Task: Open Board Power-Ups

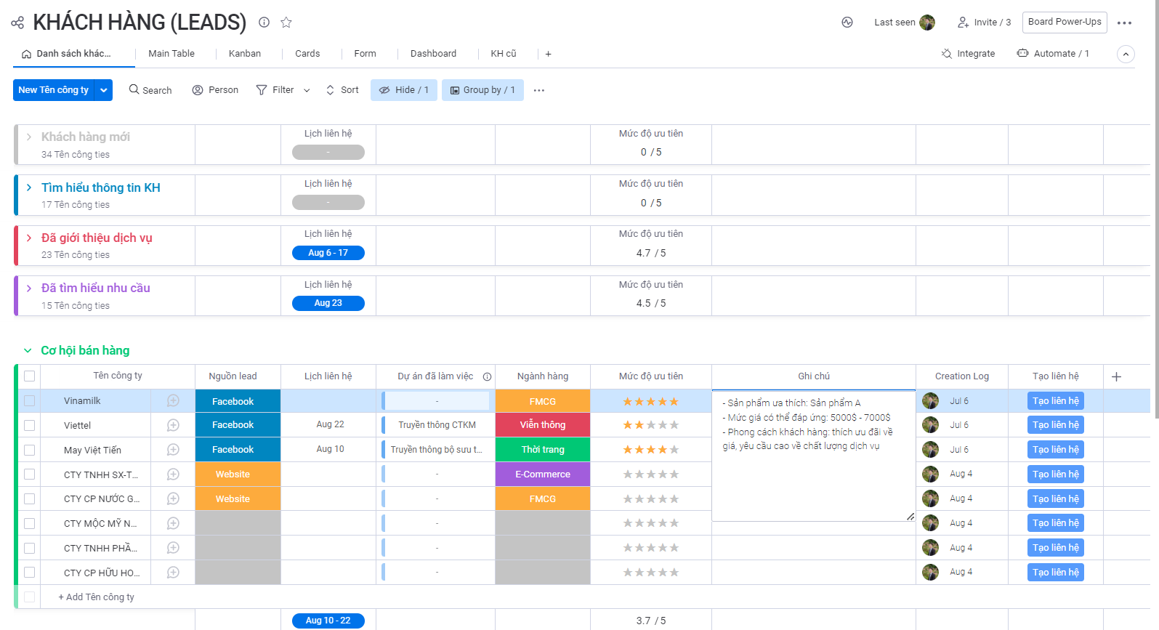Action: [x=1064, y=22]
